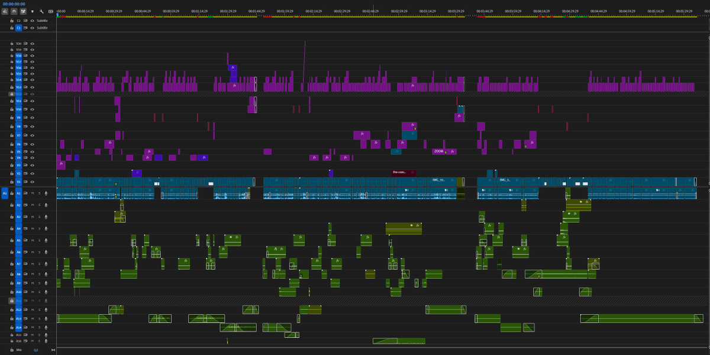Click the go-to-end icon in Mix row
This screenshot has width=710, height=355.
53,350
